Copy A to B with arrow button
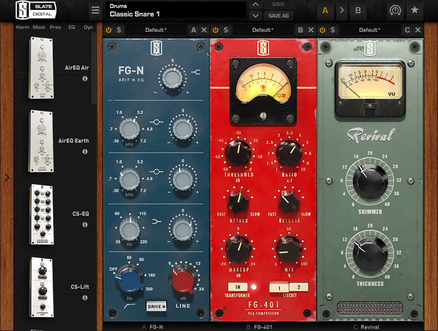Image resolution: width=438 pixels, height=331 pixels. [342, 10]
